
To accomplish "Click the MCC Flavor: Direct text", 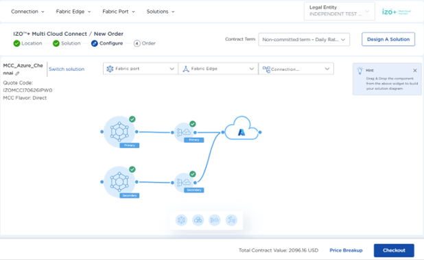I will coord(25,98).
